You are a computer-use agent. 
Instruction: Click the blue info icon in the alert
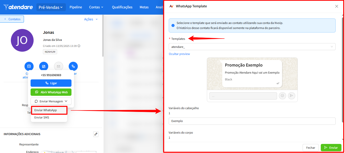click(173, 25)
